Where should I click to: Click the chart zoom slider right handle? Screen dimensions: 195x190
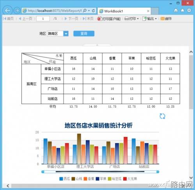[x=158, y=172]
